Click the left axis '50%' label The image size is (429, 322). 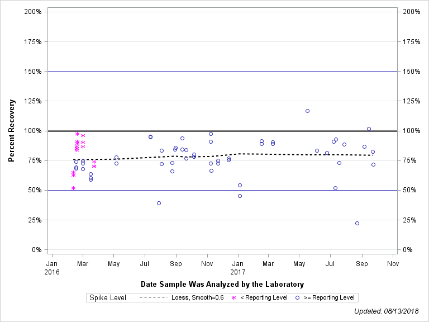tap(35, 190)
